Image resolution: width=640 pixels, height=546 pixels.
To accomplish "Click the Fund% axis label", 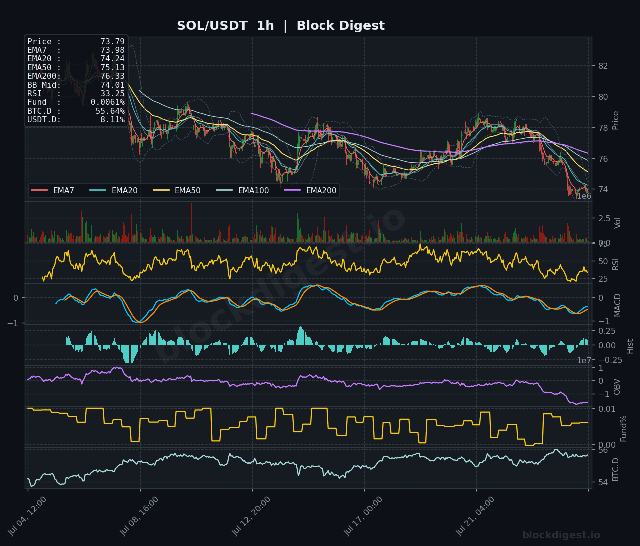I will tap(624, 428).
